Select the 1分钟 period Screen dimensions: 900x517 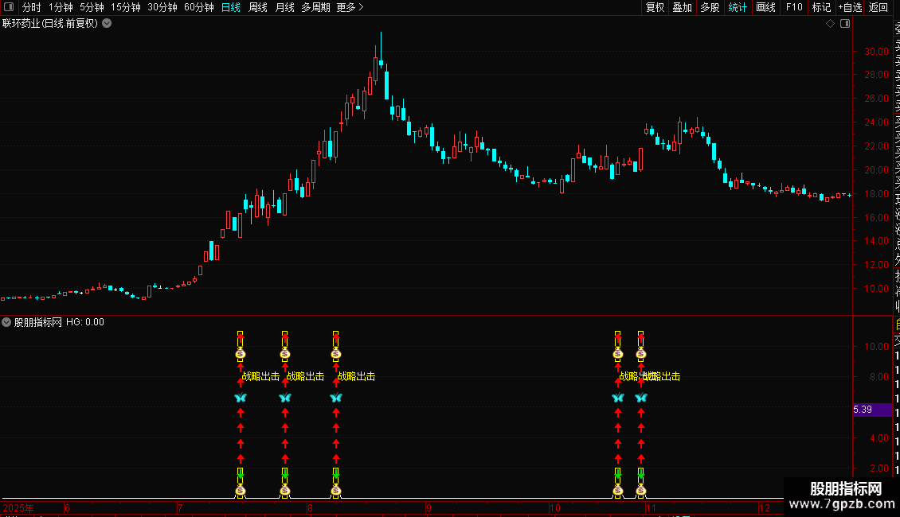61,7
